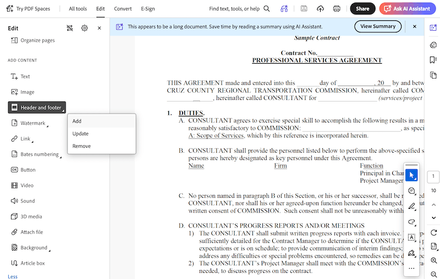440x279 pixels.
Task: Zoom out on the document
Action: pyautogui.click(x=434, y=275)
